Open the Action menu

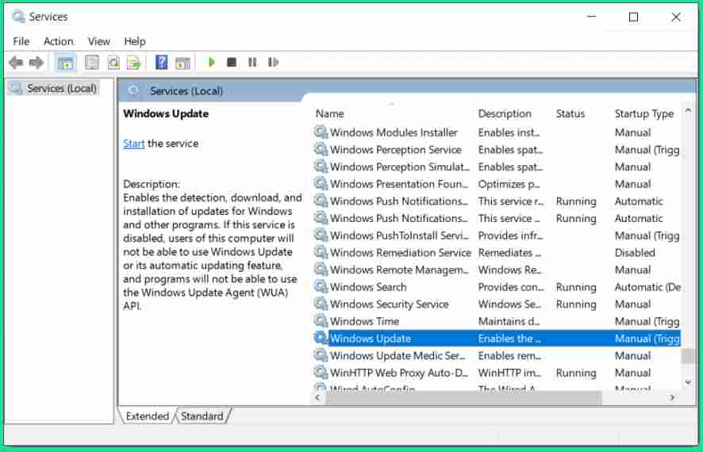coord(58,42)
